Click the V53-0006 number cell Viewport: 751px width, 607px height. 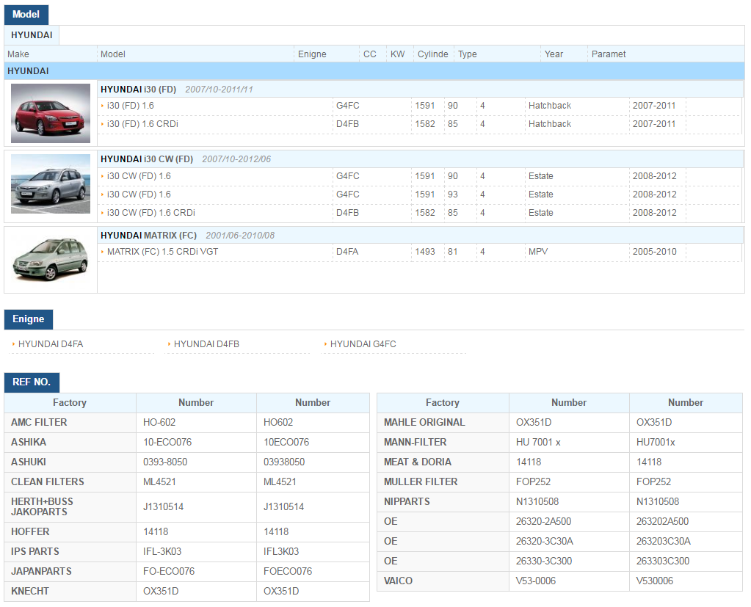(569, 581)
